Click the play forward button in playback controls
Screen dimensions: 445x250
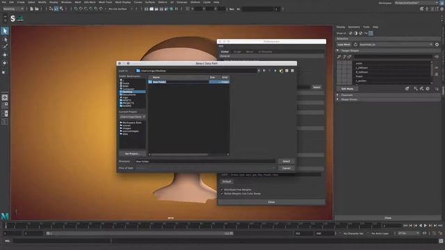tap(425, 225)
